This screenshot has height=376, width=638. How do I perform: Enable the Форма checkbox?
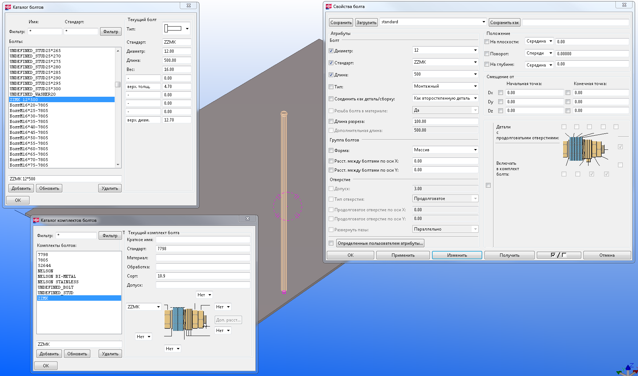pyautogui.click(x=331, y=151)
